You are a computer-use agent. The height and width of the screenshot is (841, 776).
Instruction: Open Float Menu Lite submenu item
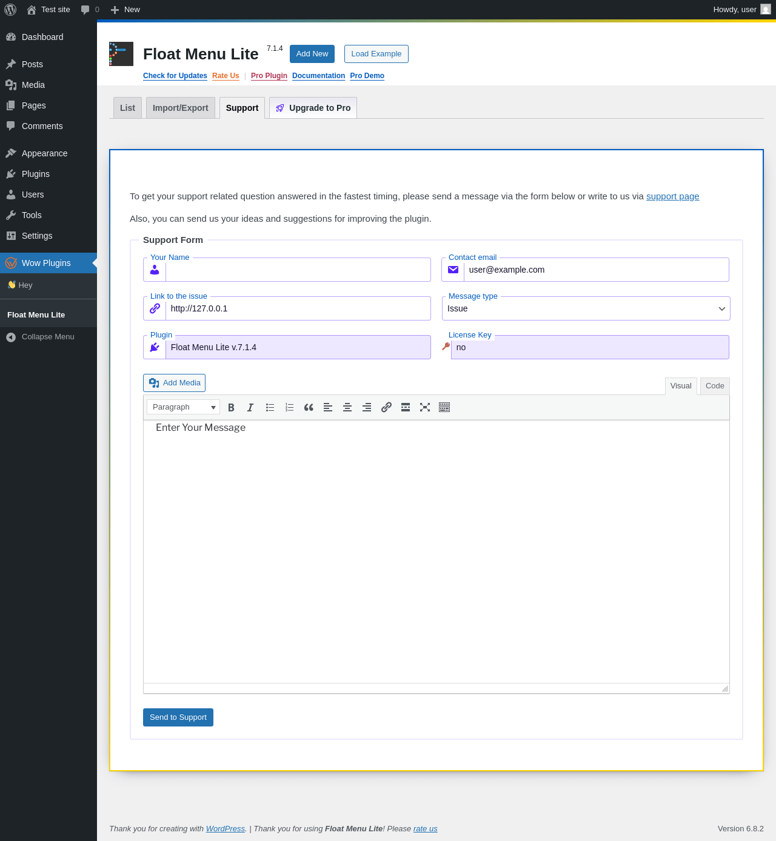[x=48, y=315]
